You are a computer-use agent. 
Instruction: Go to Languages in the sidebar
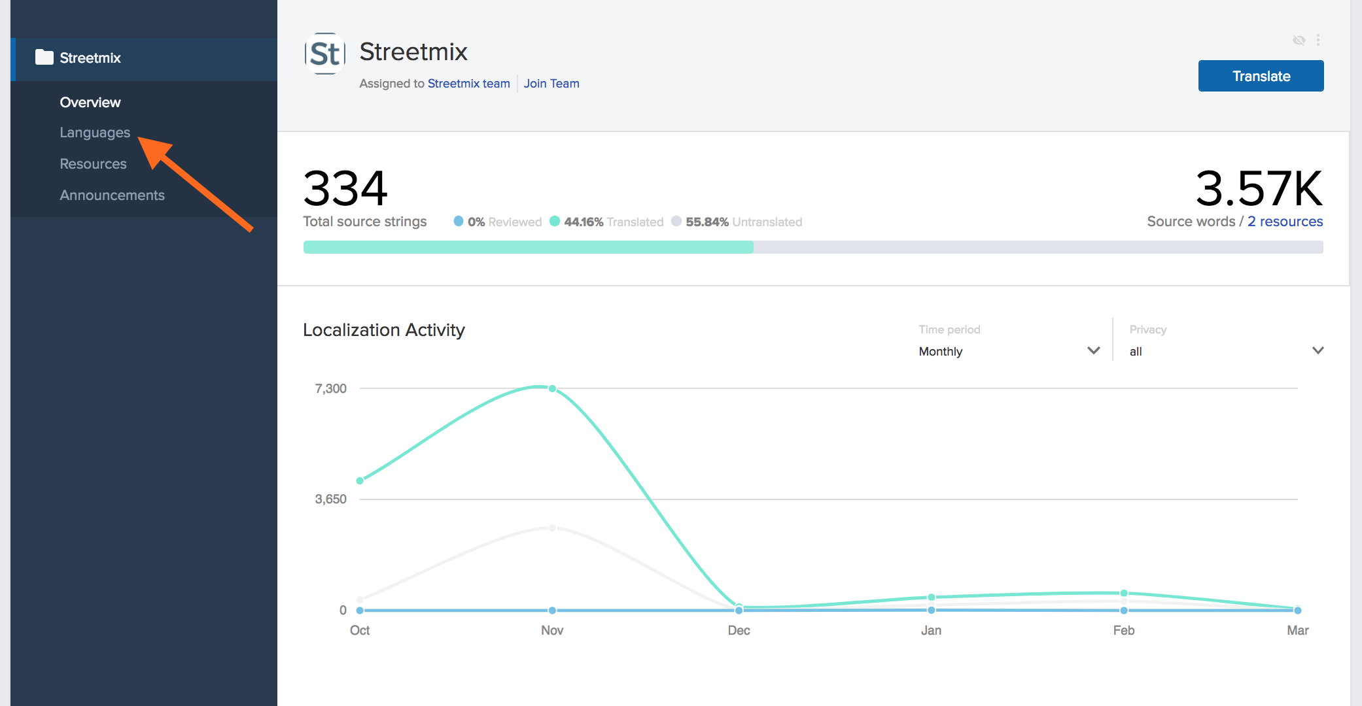click(x=95, y=133)
